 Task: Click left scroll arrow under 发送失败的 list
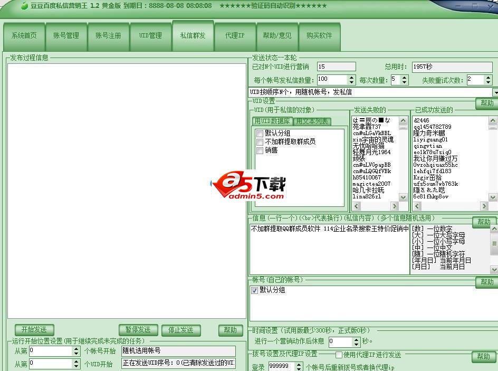click(x=357, y=206)
